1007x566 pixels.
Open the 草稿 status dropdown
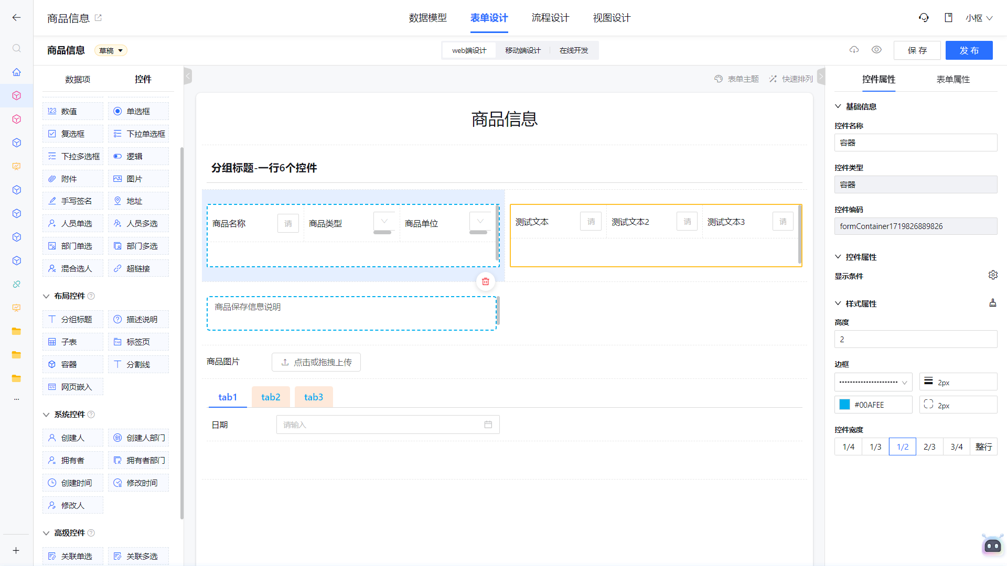(111, 50)
